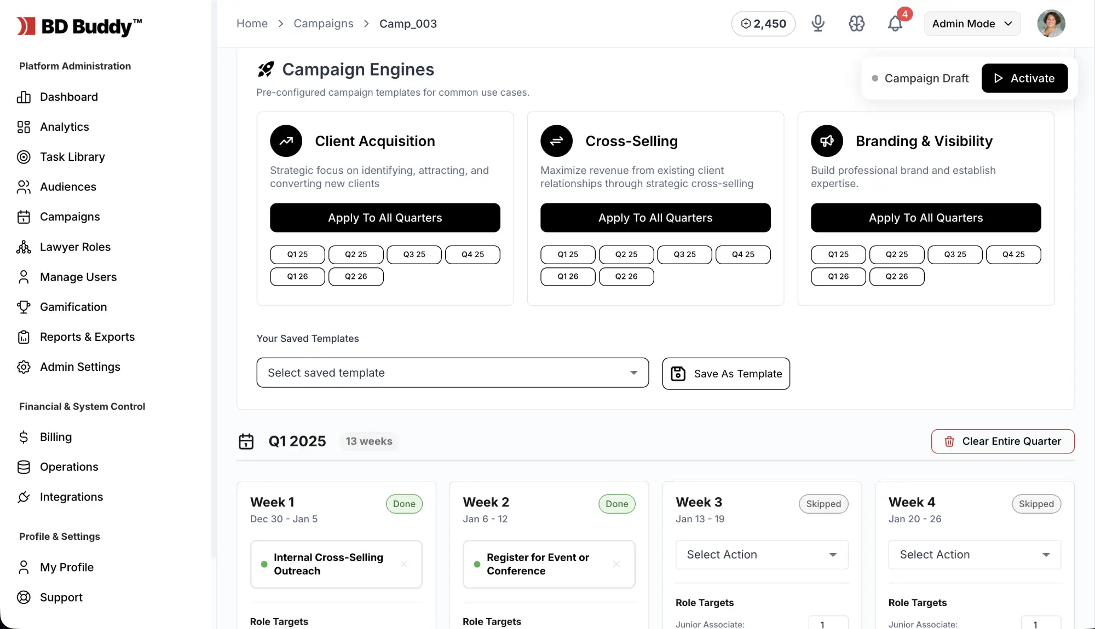Viewport: 1095px width, 629px height.
Task: Open Task Library in sidebar
Action: pos(72,157)
